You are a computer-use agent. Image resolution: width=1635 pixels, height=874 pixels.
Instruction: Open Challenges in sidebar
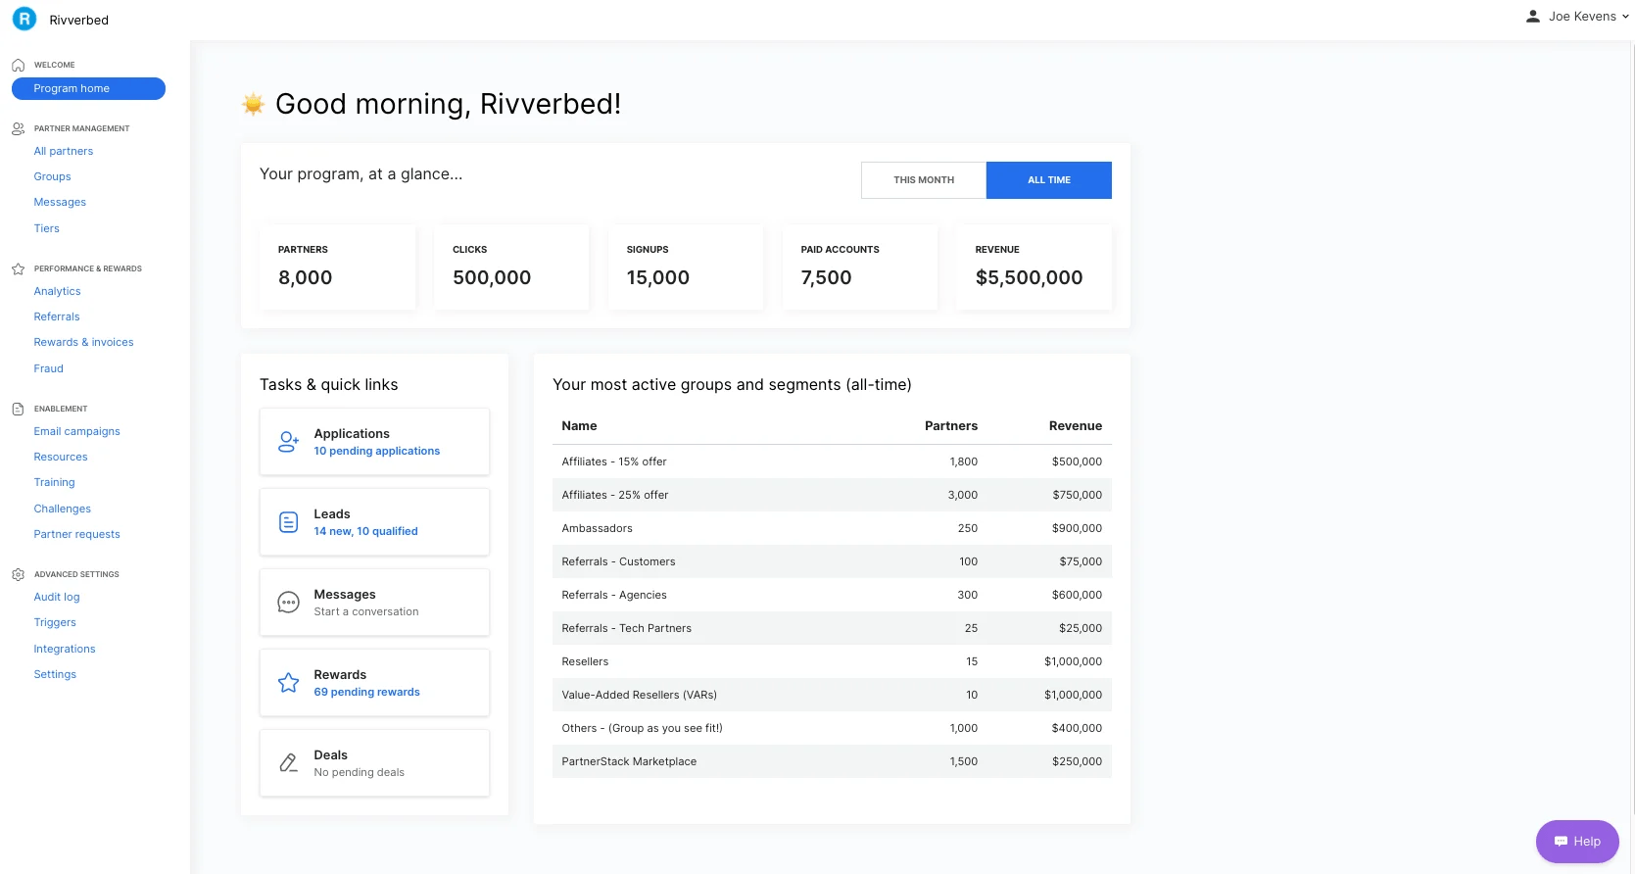click(x=62, y=509)
